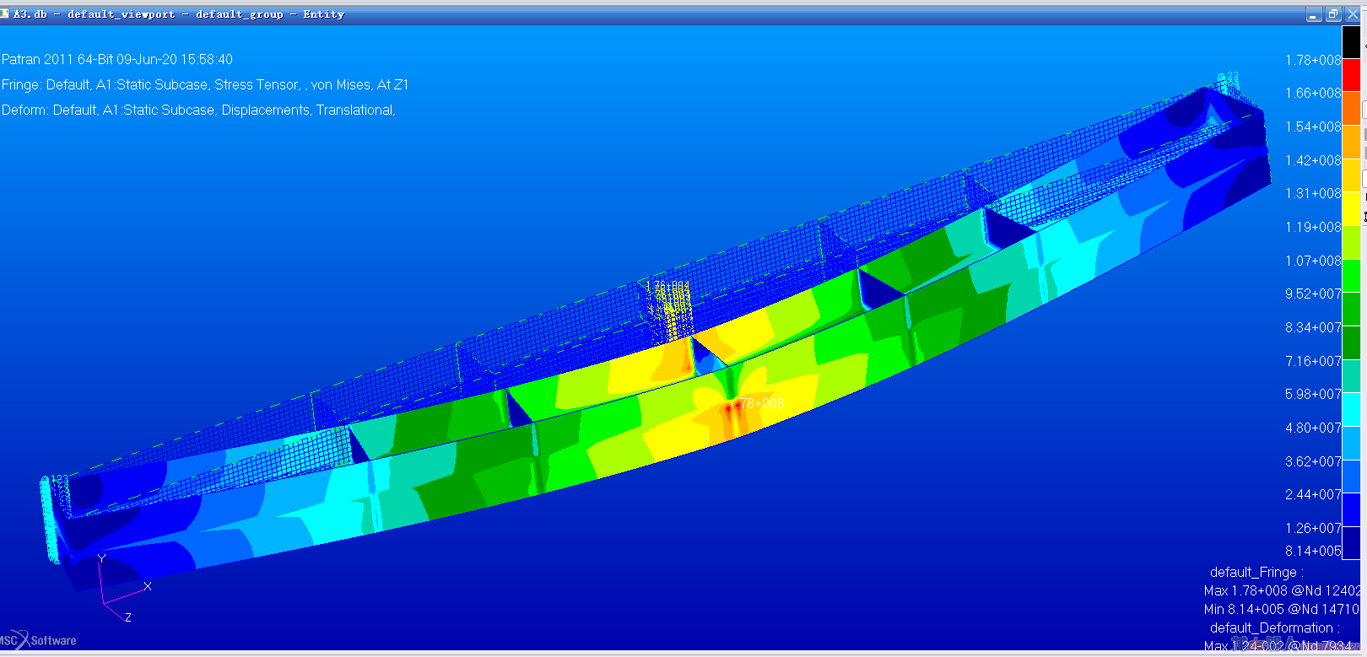Choose yellow-green swatch below 1.19+008
This screenshot has height=657, width=1367.
tap(1351, 243)
